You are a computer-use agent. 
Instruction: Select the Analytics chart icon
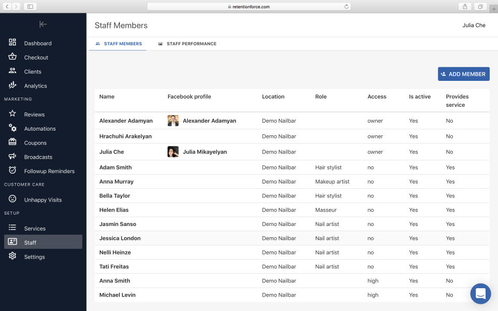tap(12, 86)
